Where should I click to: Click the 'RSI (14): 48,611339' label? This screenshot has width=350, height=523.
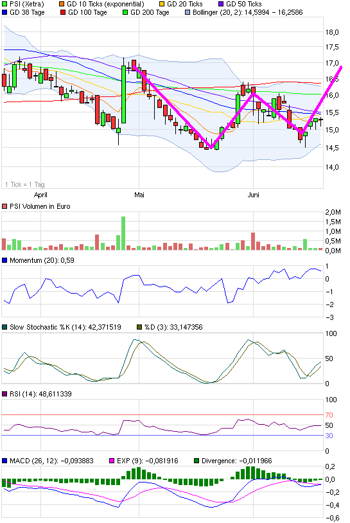pyautogui.click(x=40, y=394)
